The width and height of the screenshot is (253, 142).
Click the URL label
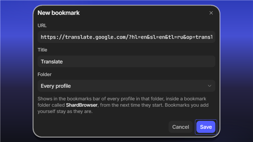(42, 26)
